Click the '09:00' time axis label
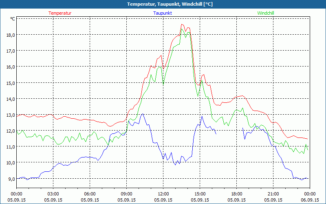Viewport: 326px width, 204px height. (x=126, y=194)
